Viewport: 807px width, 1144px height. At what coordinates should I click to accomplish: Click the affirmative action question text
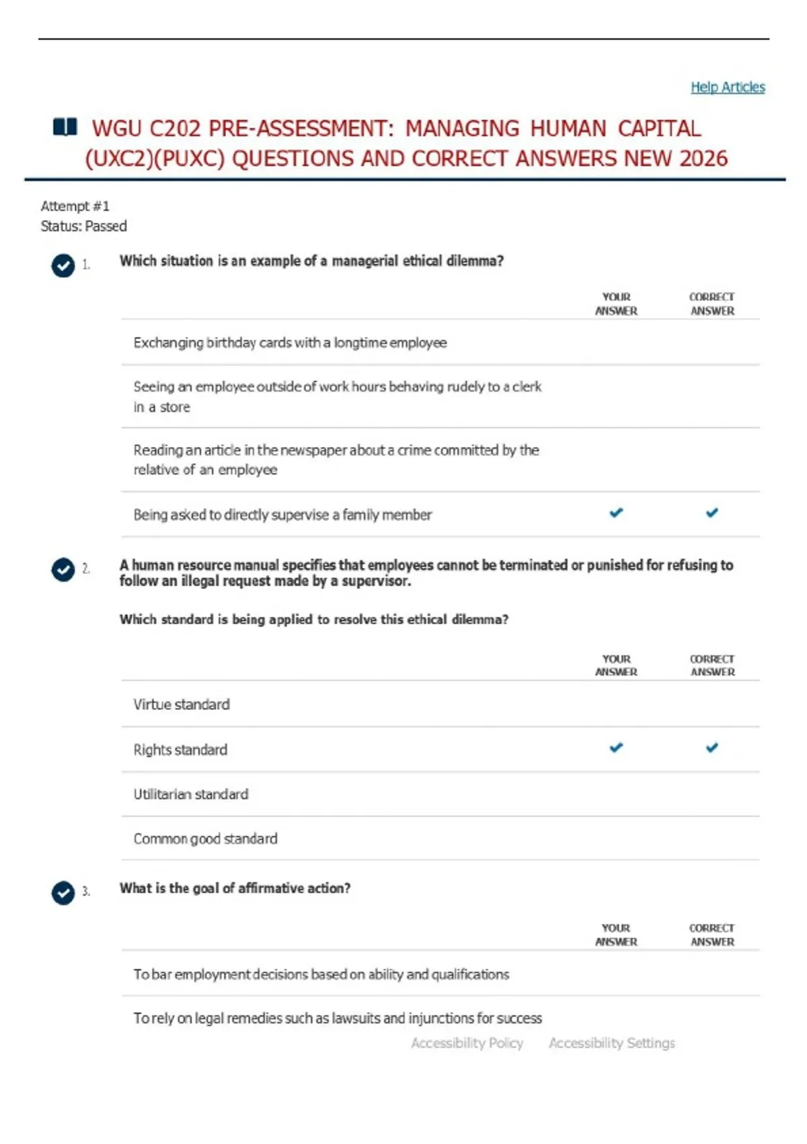(x=235, y=888)
